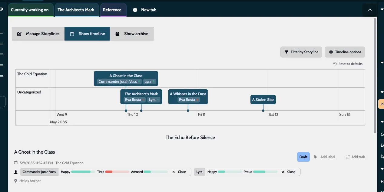Click the location pin beside Helios Anchor
The image size is (384, 192).
(15, 181)
